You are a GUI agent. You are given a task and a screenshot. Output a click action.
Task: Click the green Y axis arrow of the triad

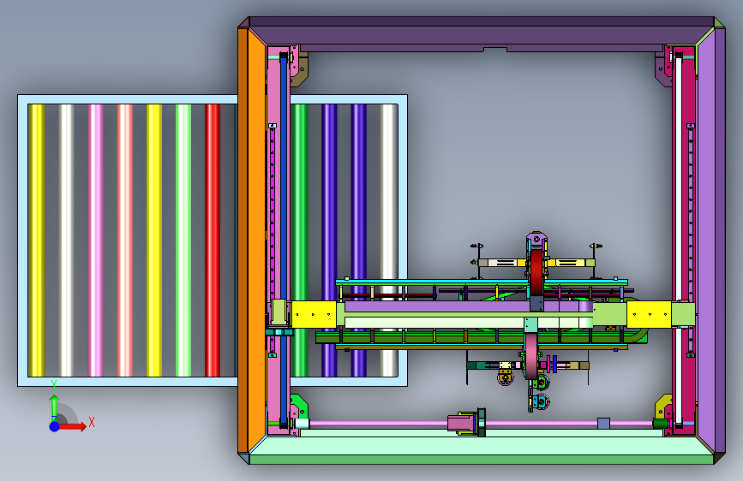pos(54,407)
